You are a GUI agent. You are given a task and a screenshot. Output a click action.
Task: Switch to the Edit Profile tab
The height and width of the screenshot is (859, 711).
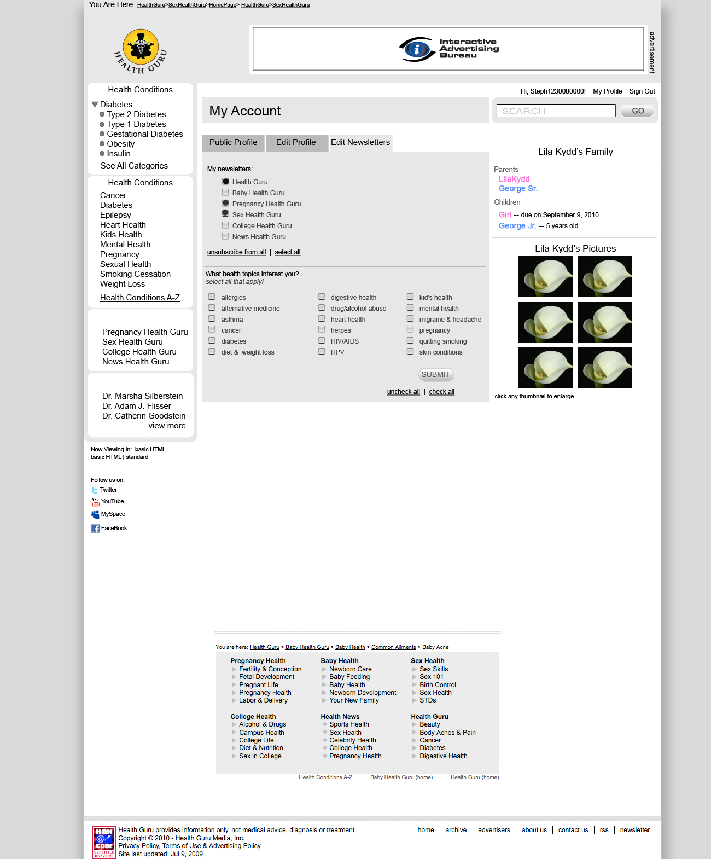[x=296, y=143]
